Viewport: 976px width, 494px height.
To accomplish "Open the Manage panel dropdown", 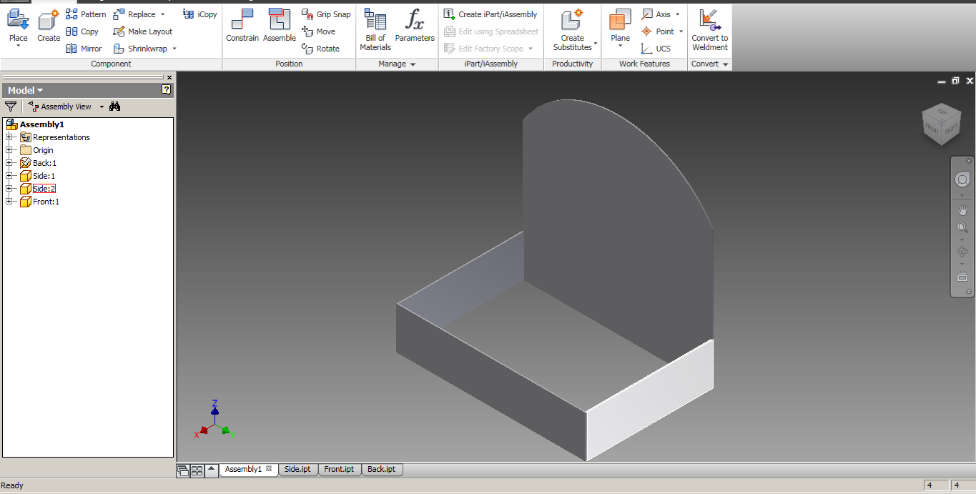I will (413, 64).
